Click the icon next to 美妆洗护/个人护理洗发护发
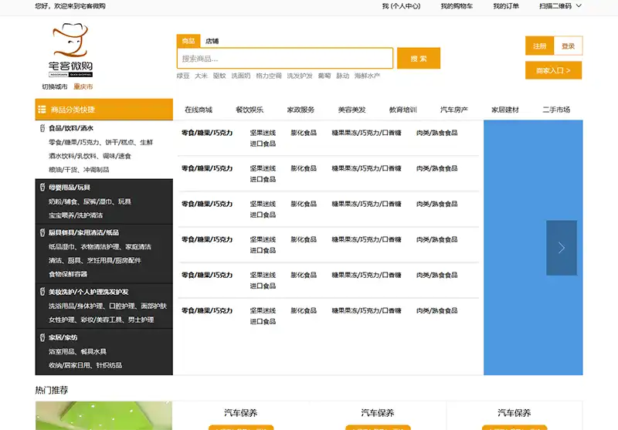This screenshot has width=618, height=430. coord(42,292)
